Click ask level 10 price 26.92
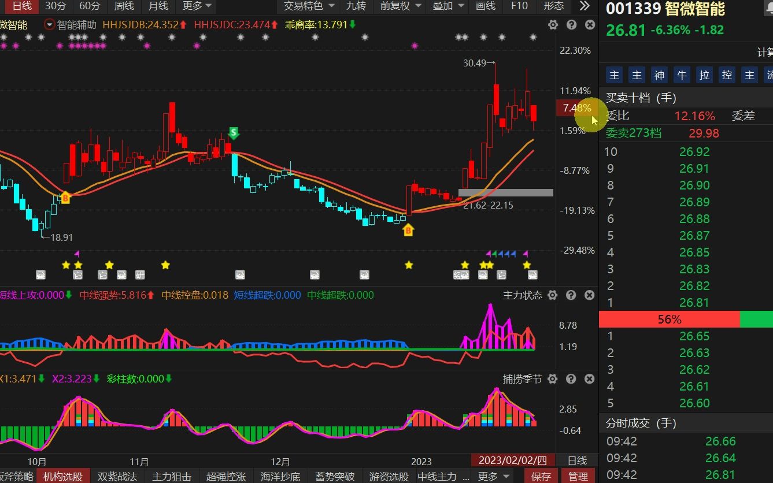 [694, 152]
